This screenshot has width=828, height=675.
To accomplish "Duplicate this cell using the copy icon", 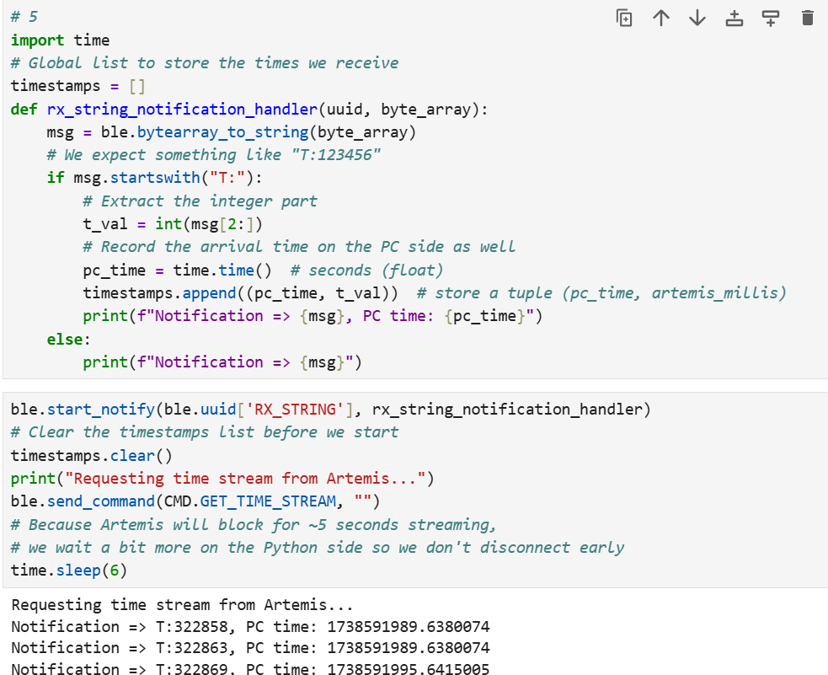I will pyautogui.click(x=624, y=18).
